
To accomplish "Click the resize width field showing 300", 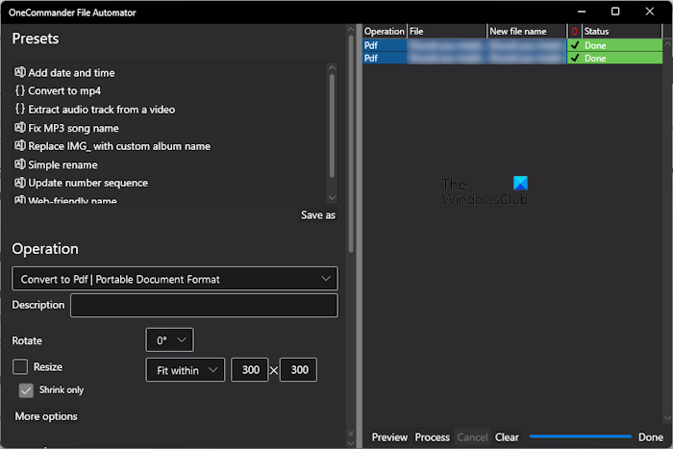I will click(250, 369).
